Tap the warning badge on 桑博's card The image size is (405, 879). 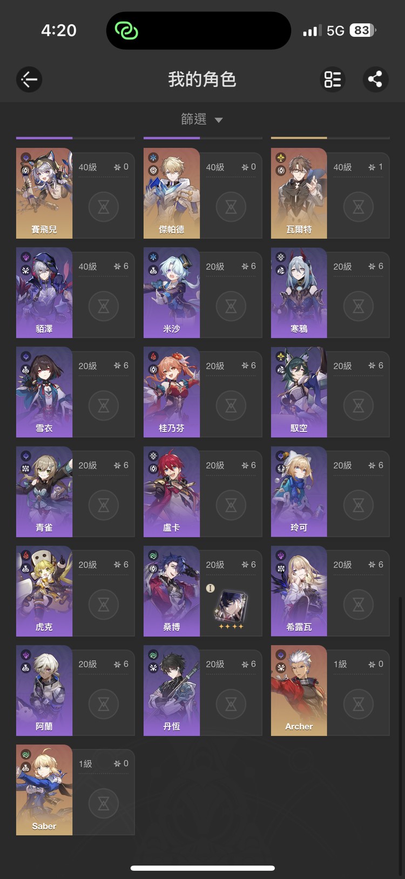click(211, 588)
